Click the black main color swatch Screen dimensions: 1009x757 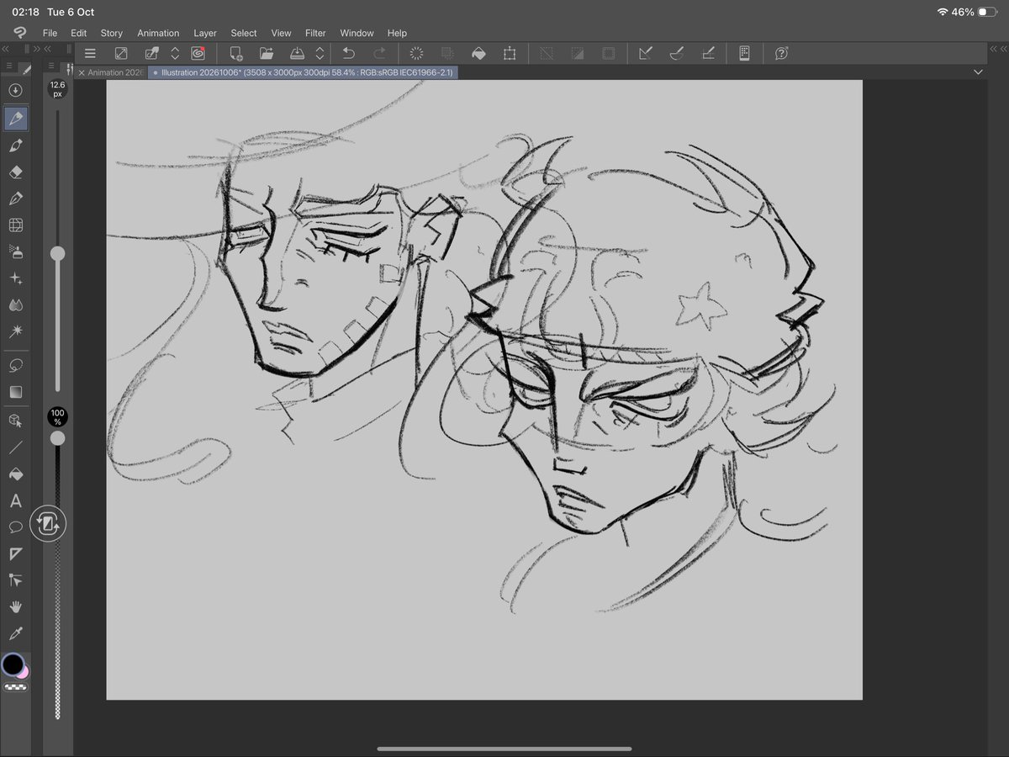click(x=13, y=664)
